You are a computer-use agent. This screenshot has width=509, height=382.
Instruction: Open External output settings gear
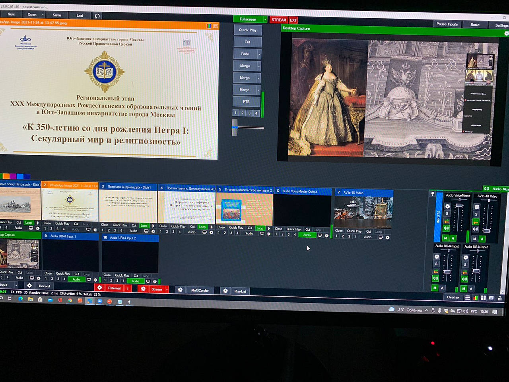pyautogui.click(x=100, y=288)
